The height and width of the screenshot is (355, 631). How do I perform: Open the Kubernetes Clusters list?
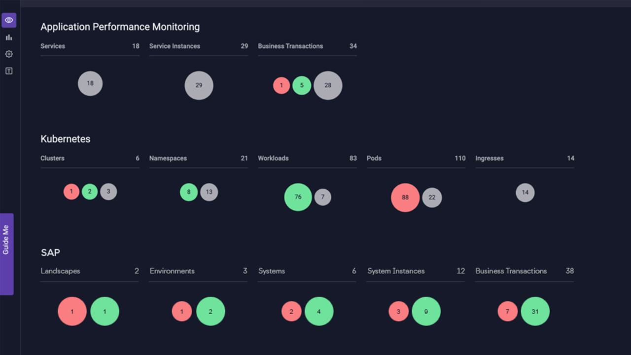pos(52,158)
